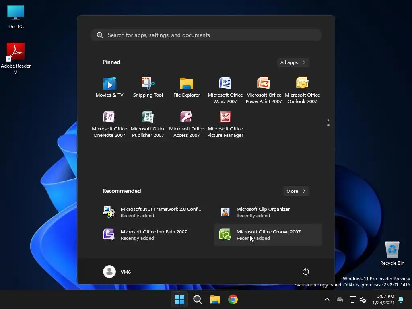Select Adobe Reader 9 desktop shortcut
412x309 pixels.
tap(16, 58)
